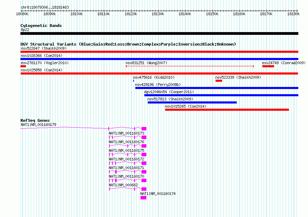Click the 18130k ruler position label
308x217 pixels.
pos(158,14)
